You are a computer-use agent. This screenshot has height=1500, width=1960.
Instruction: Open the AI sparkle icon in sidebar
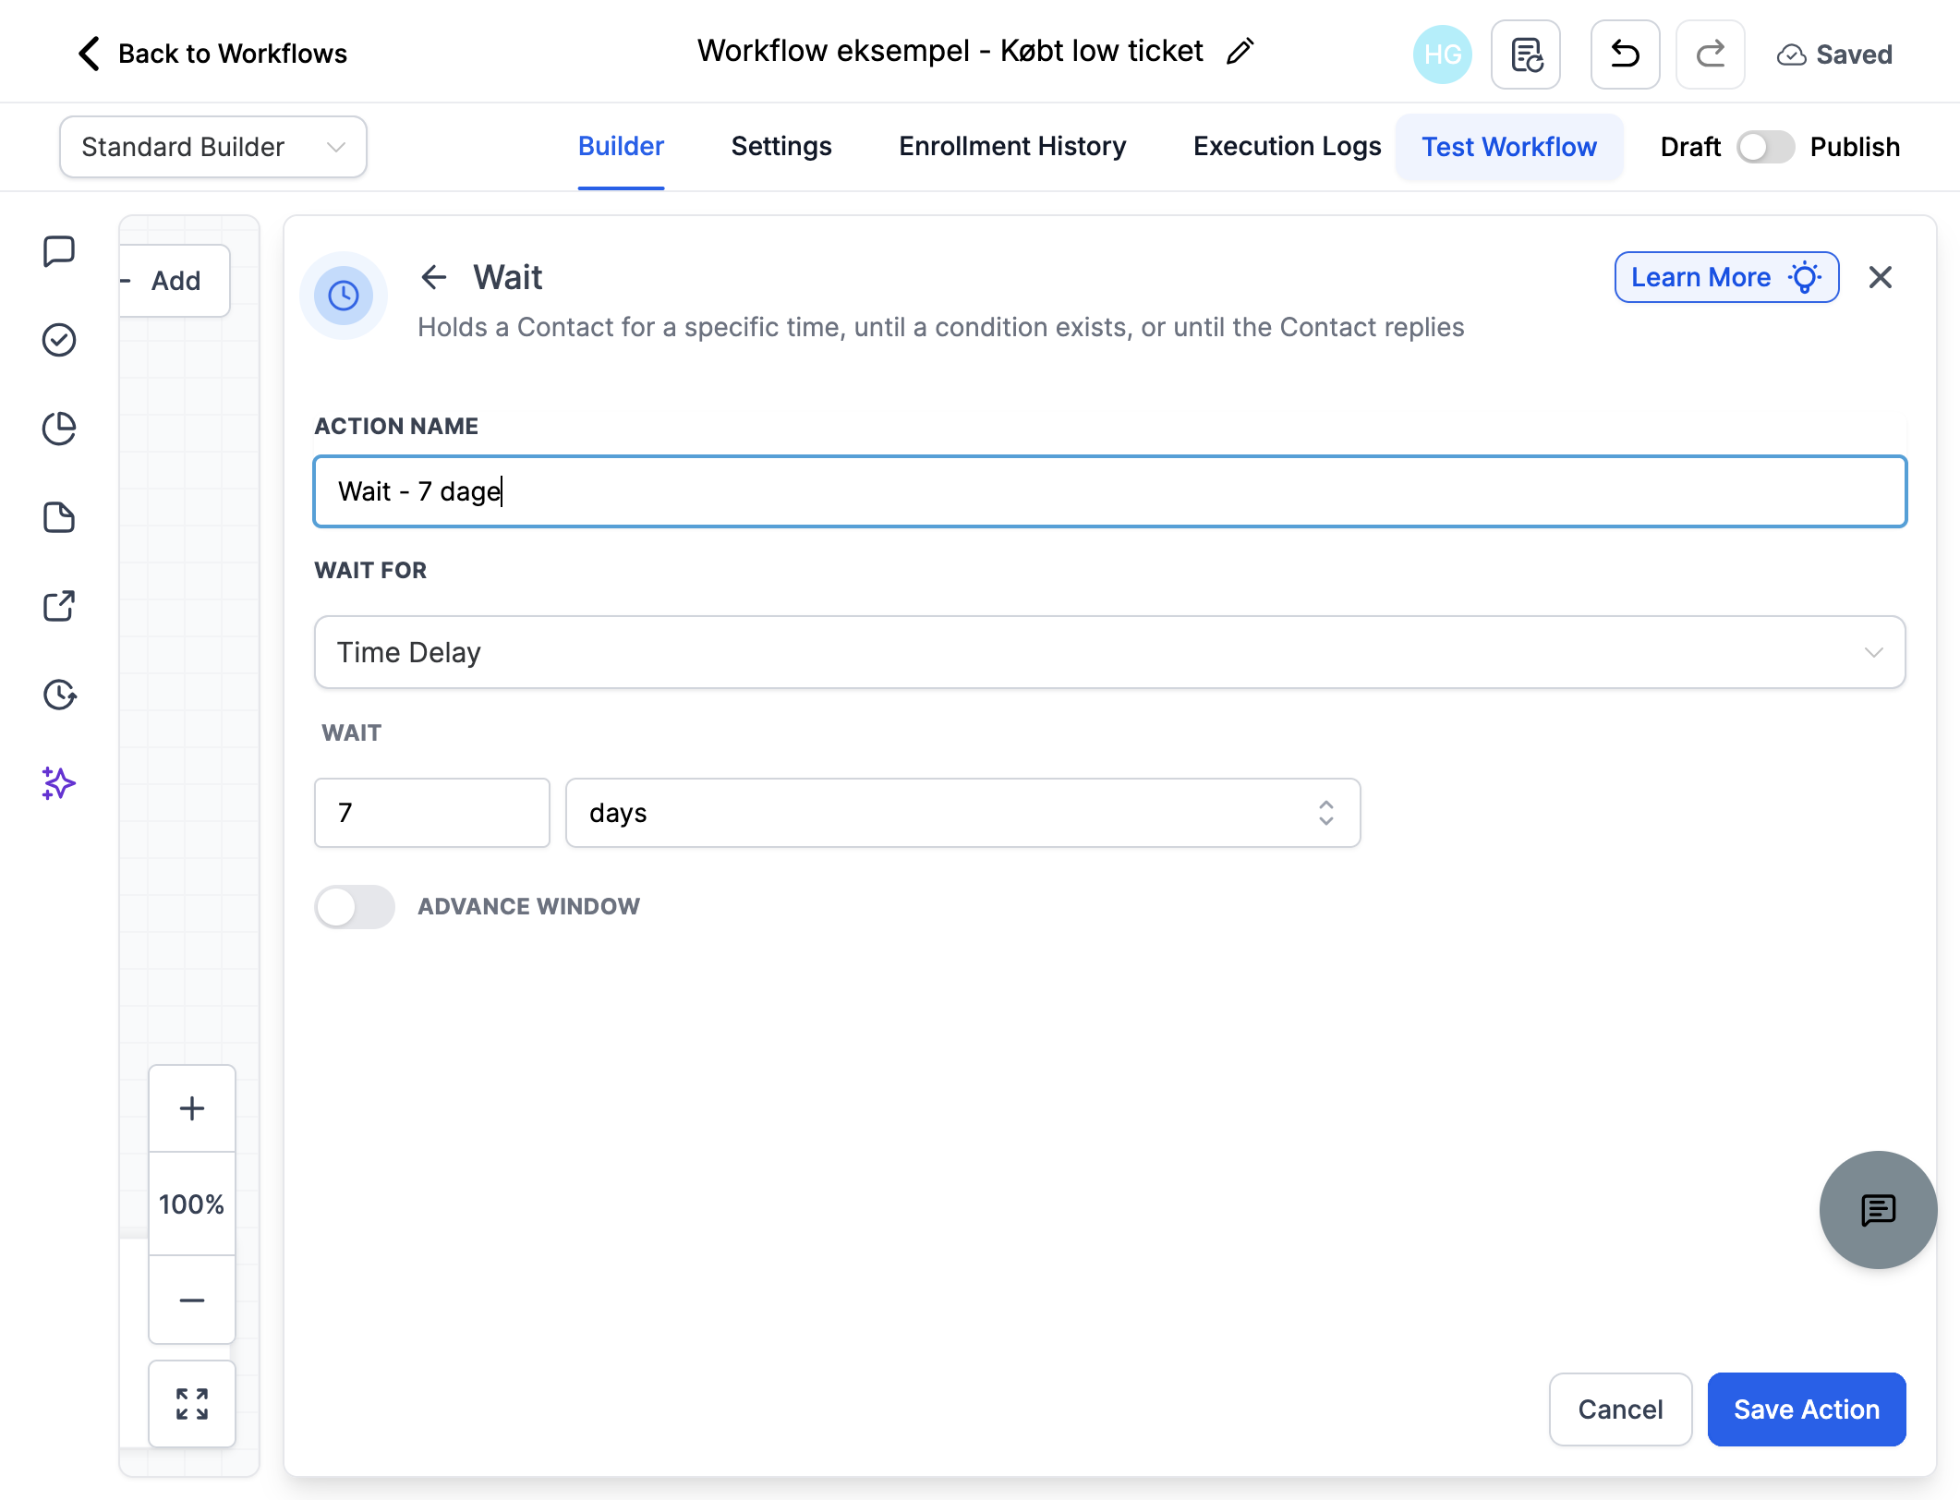click(59, 783)
